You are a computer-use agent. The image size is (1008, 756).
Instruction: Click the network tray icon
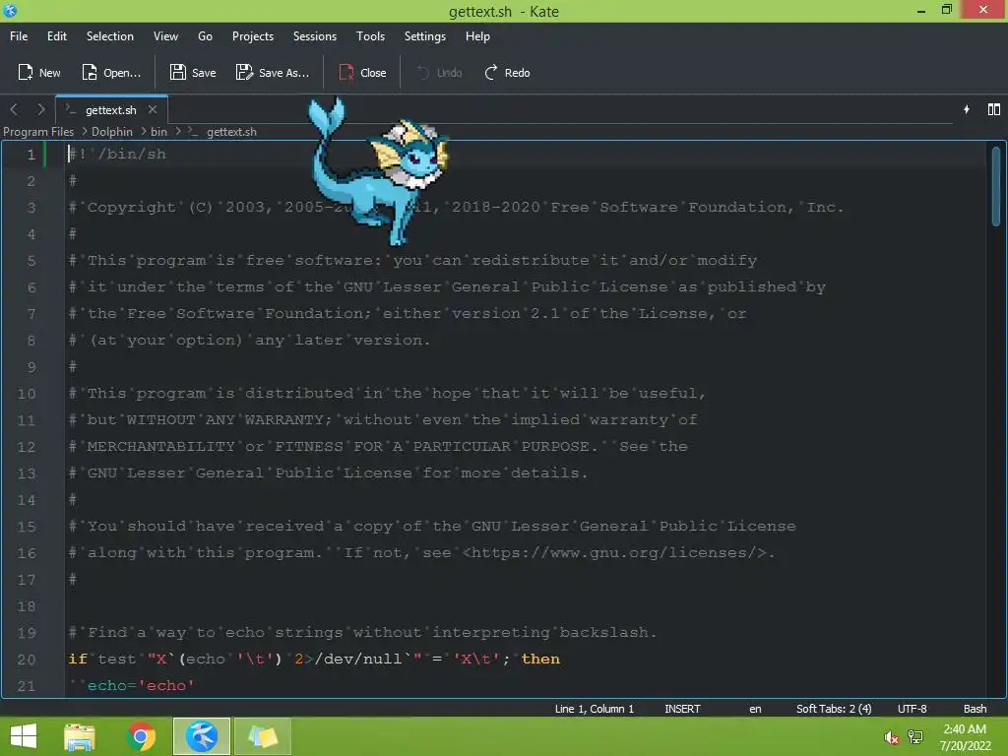(915, 737)
